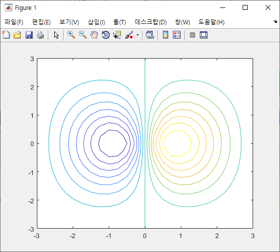The height and width of the screenshot is (252, 280).
Task: Select the Edit Plot arrow tool
Action: coord(56,35)
